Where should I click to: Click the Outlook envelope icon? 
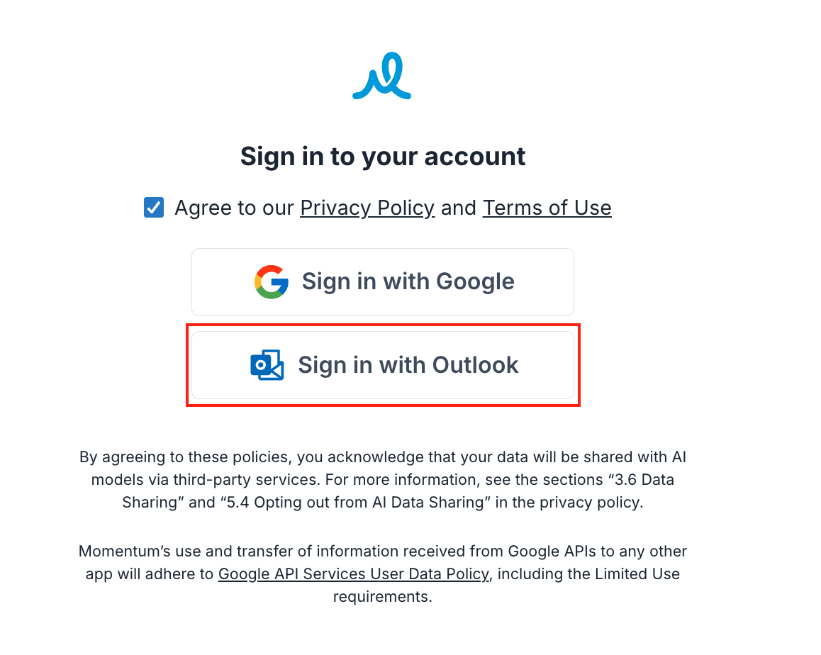[267, 365]
